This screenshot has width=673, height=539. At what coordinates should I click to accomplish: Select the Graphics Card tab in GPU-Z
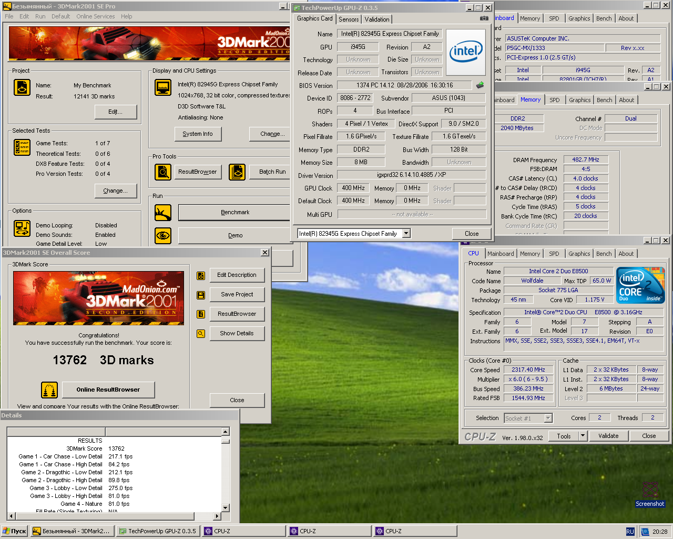[314, 18]
